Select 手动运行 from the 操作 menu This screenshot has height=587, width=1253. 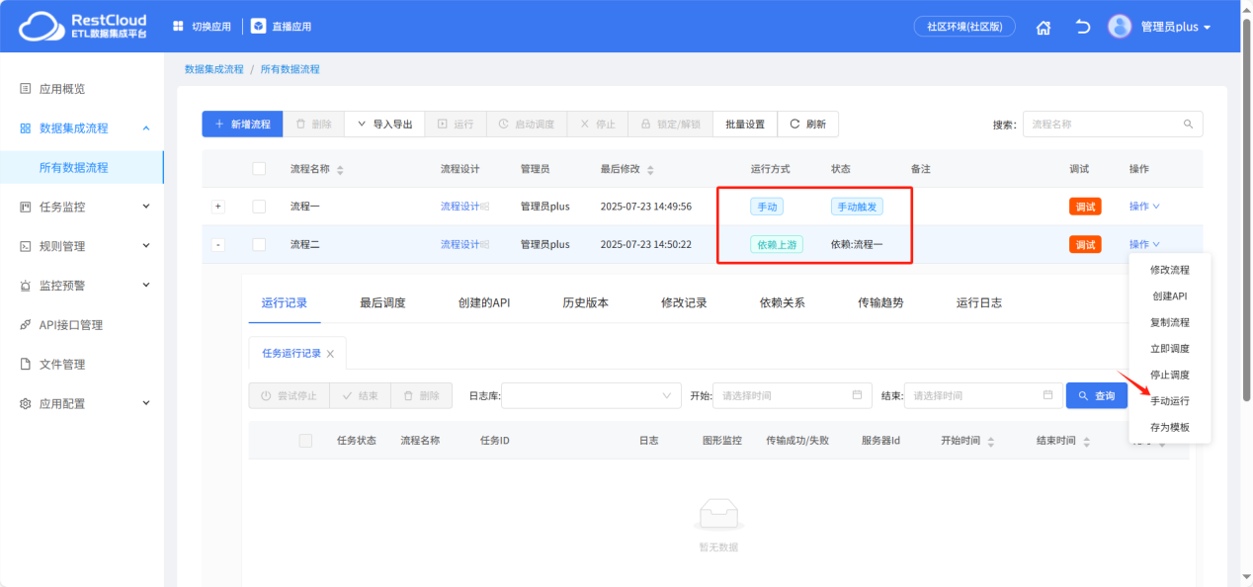point(1171,402)
